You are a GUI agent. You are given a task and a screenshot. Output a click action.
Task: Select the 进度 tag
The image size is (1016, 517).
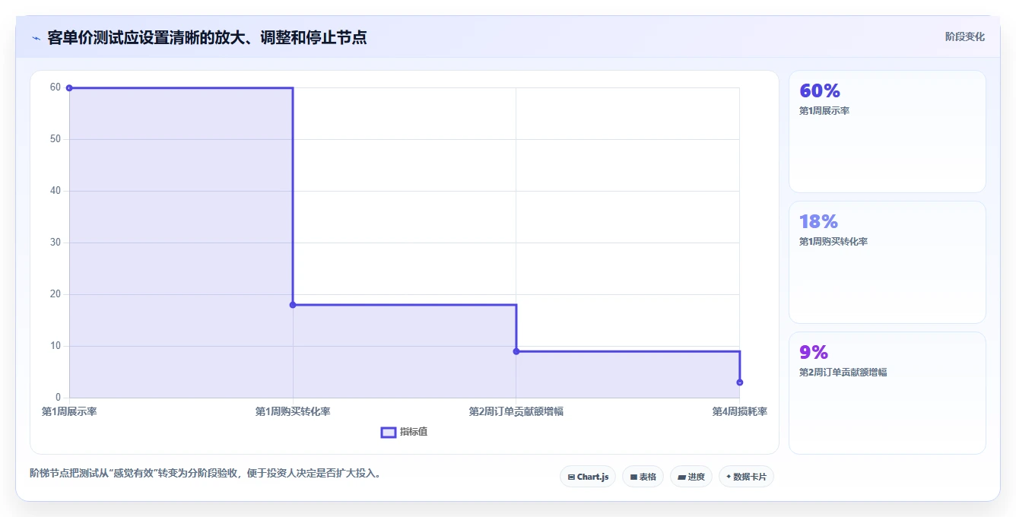coord(691,477)
